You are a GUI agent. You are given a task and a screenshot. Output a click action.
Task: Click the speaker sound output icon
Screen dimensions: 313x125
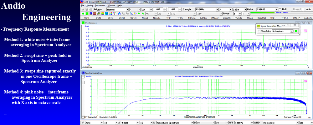[x=135, y=13]
